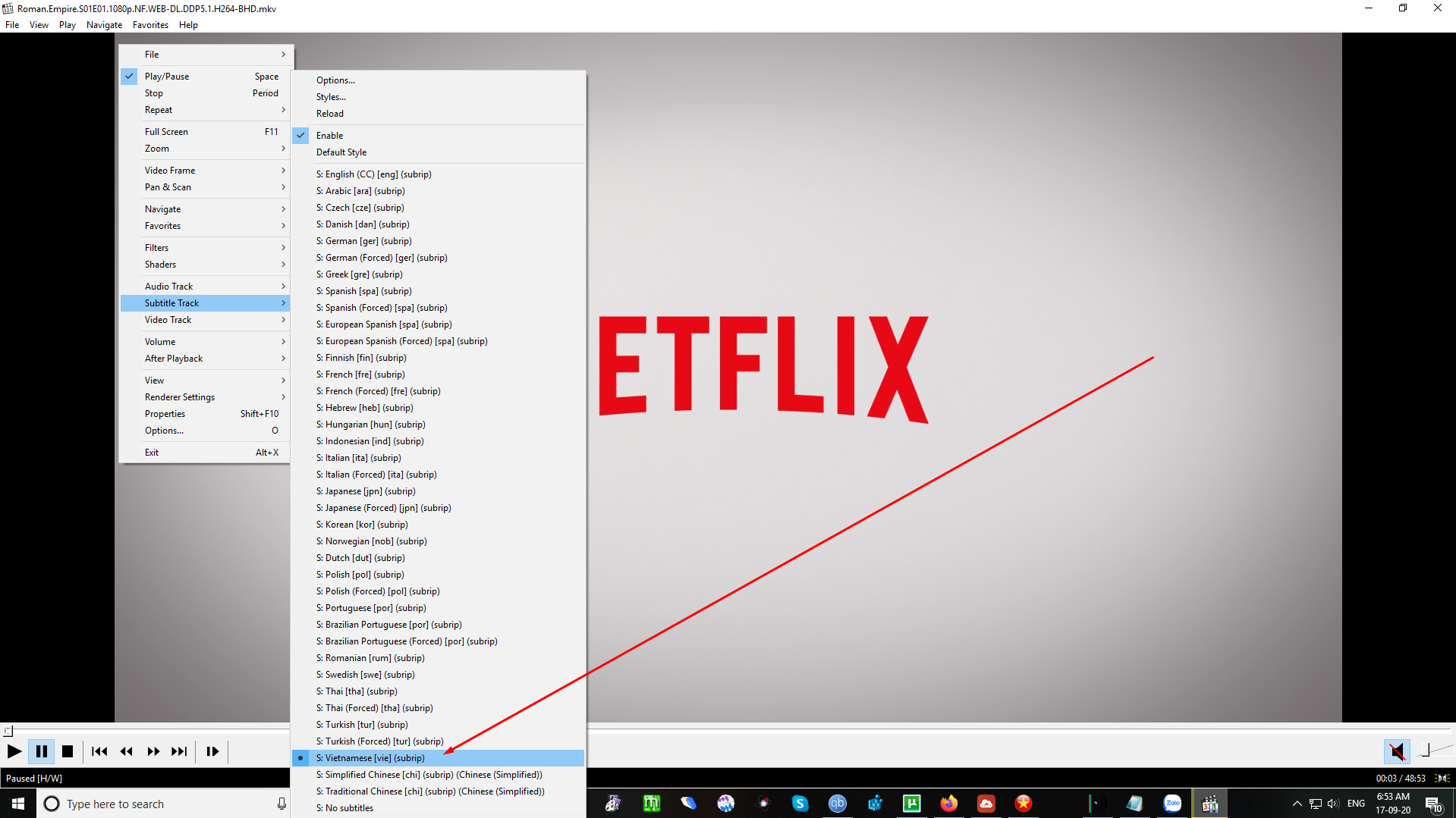Unmute audio with the speaker icon

[1397, 751]
